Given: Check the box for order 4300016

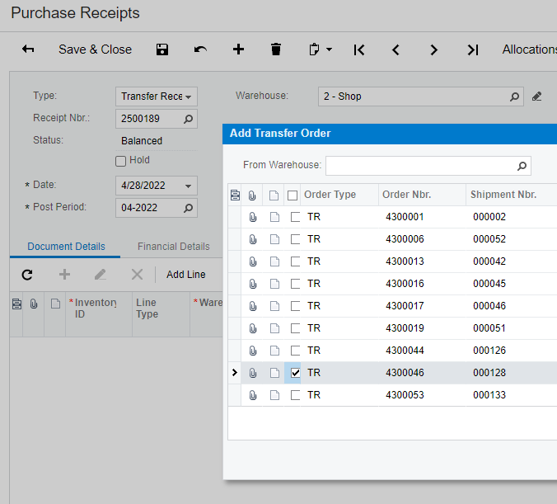Looking at the screenshot, I should point(295,284).
